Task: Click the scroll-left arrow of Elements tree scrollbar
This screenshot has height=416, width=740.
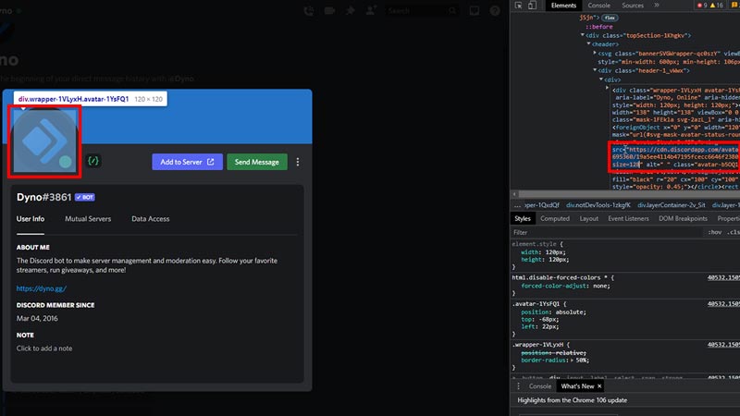Action: pos(515,194)
